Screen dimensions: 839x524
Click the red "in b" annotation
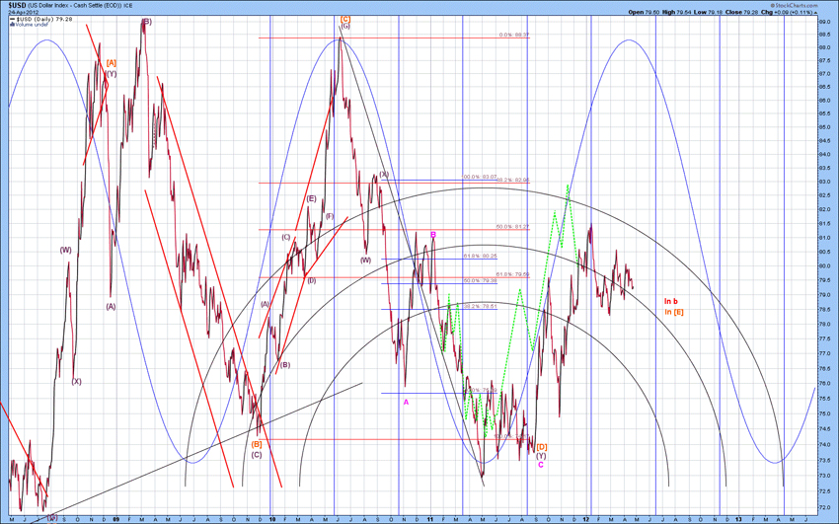click(x=671, y=300)
